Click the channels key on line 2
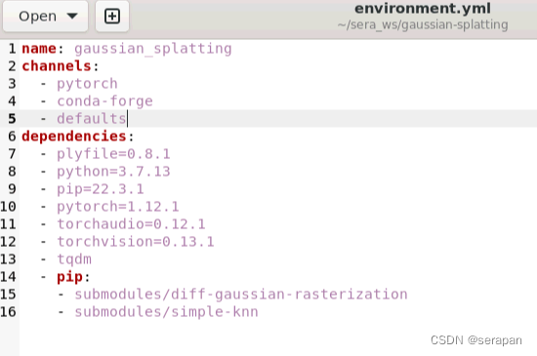The image size is (537, 356). tap(57, 66)
